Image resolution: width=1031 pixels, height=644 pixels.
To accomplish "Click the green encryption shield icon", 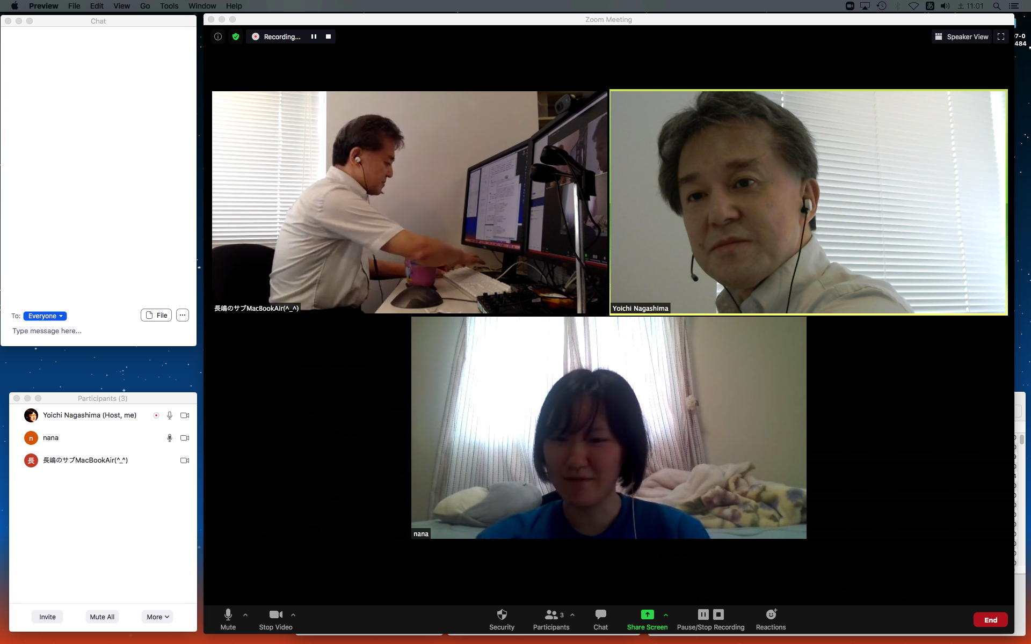I will coord(236,36).
